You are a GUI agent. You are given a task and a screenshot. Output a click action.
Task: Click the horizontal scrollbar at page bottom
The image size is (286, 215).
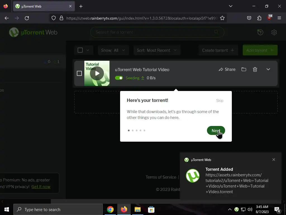coord(166,202)
